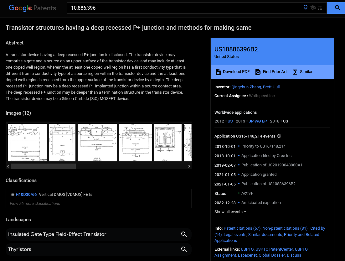Open advanced search sliders icon
Screen dimensions: 345x261
pyautogui.click(x=320, y=8)
